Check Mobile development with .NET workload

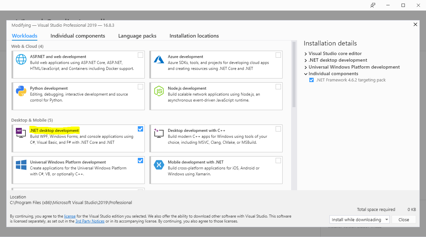(278, 161)
